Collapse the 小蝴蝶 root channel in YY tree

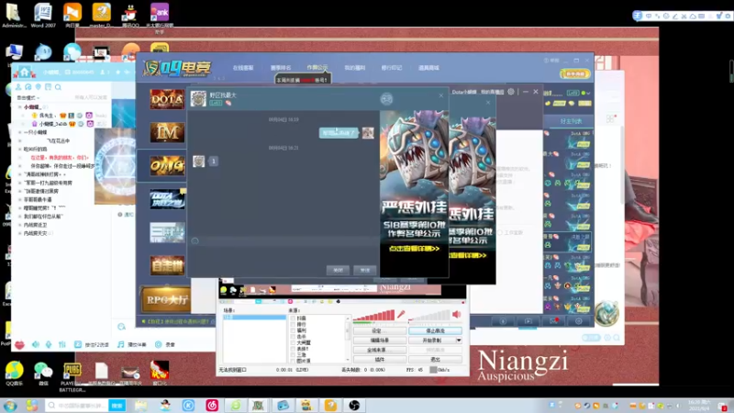(x=19, y=107)
